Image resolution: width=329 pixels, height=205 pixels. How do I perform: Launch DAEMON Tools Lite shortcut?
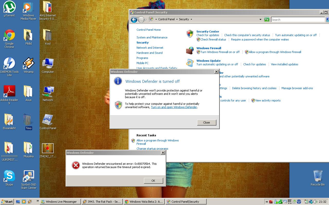tap(9, 64)
